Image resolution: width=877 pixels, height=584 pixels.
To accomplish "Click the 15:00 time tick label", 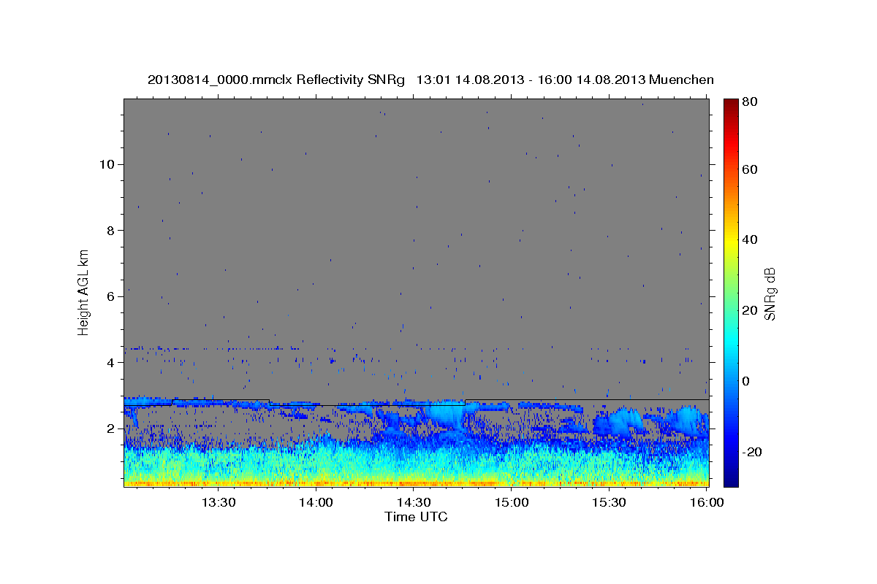I will pos(512,502).
